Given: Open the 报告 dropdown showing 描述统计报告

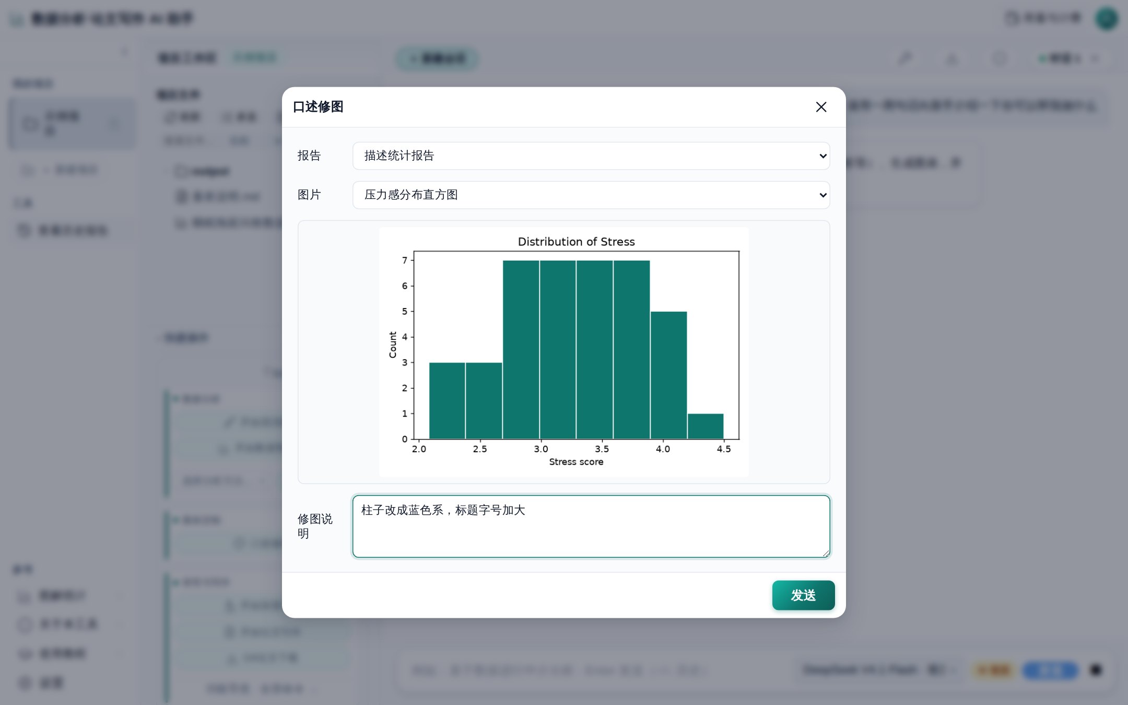Looking at the screenshot, I should click(591, 156).
